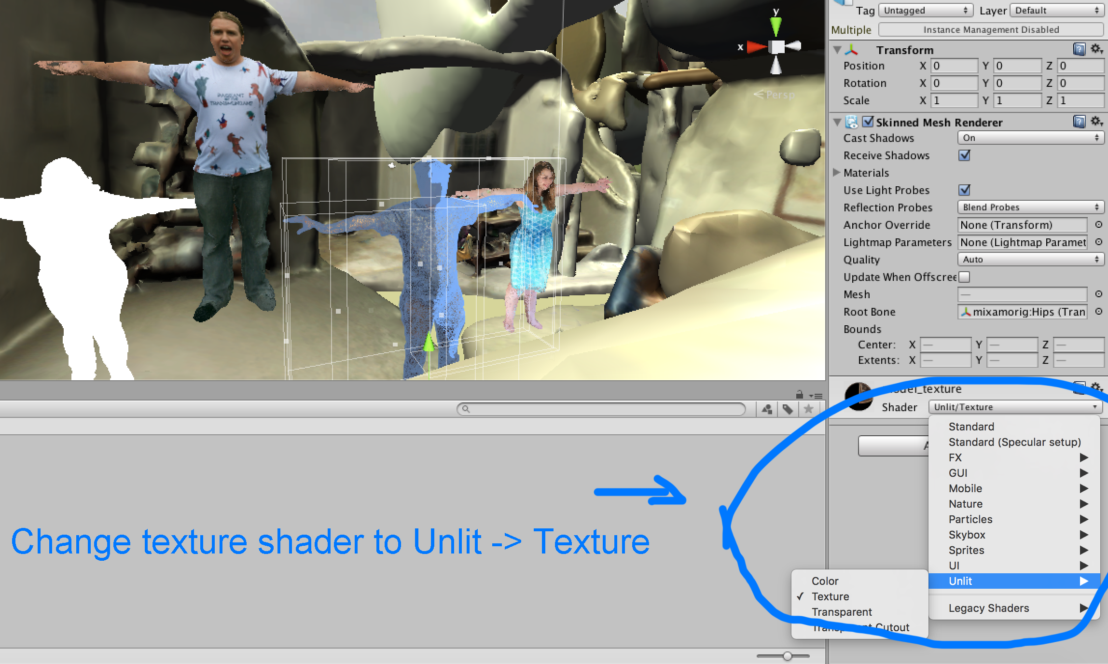Select Transparent in the Unlit submenu
Viewport: 1108px width, 664px height.
coord(860,612)
